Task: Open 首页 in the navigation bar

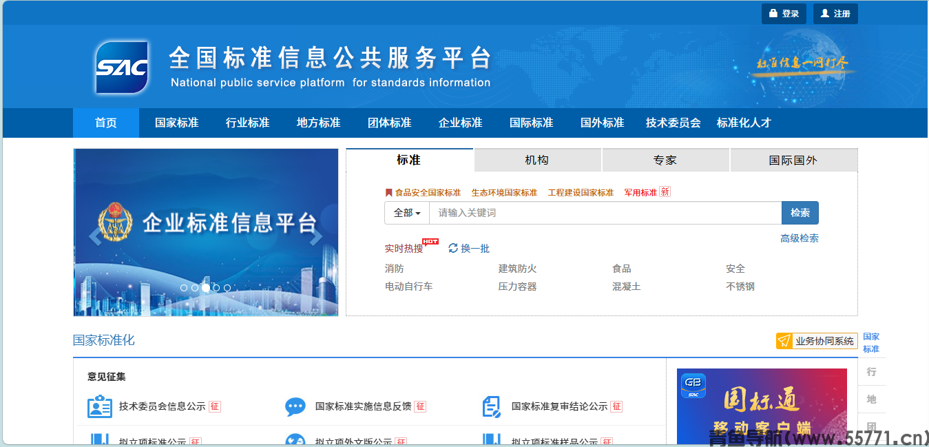Action: click(x=106, y=123)
